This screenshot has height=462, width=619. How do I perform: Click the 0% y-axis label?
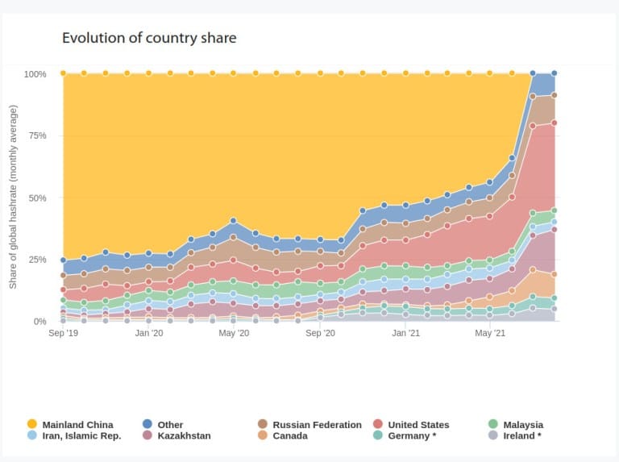[x=39, y=322]
